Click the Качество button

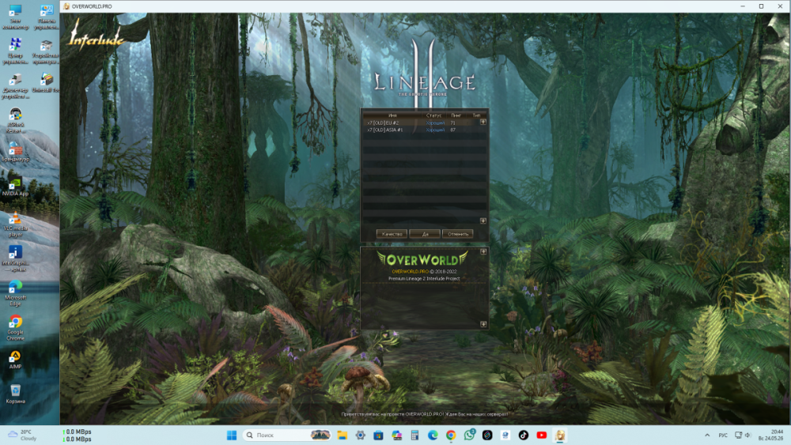pos(392,234)
